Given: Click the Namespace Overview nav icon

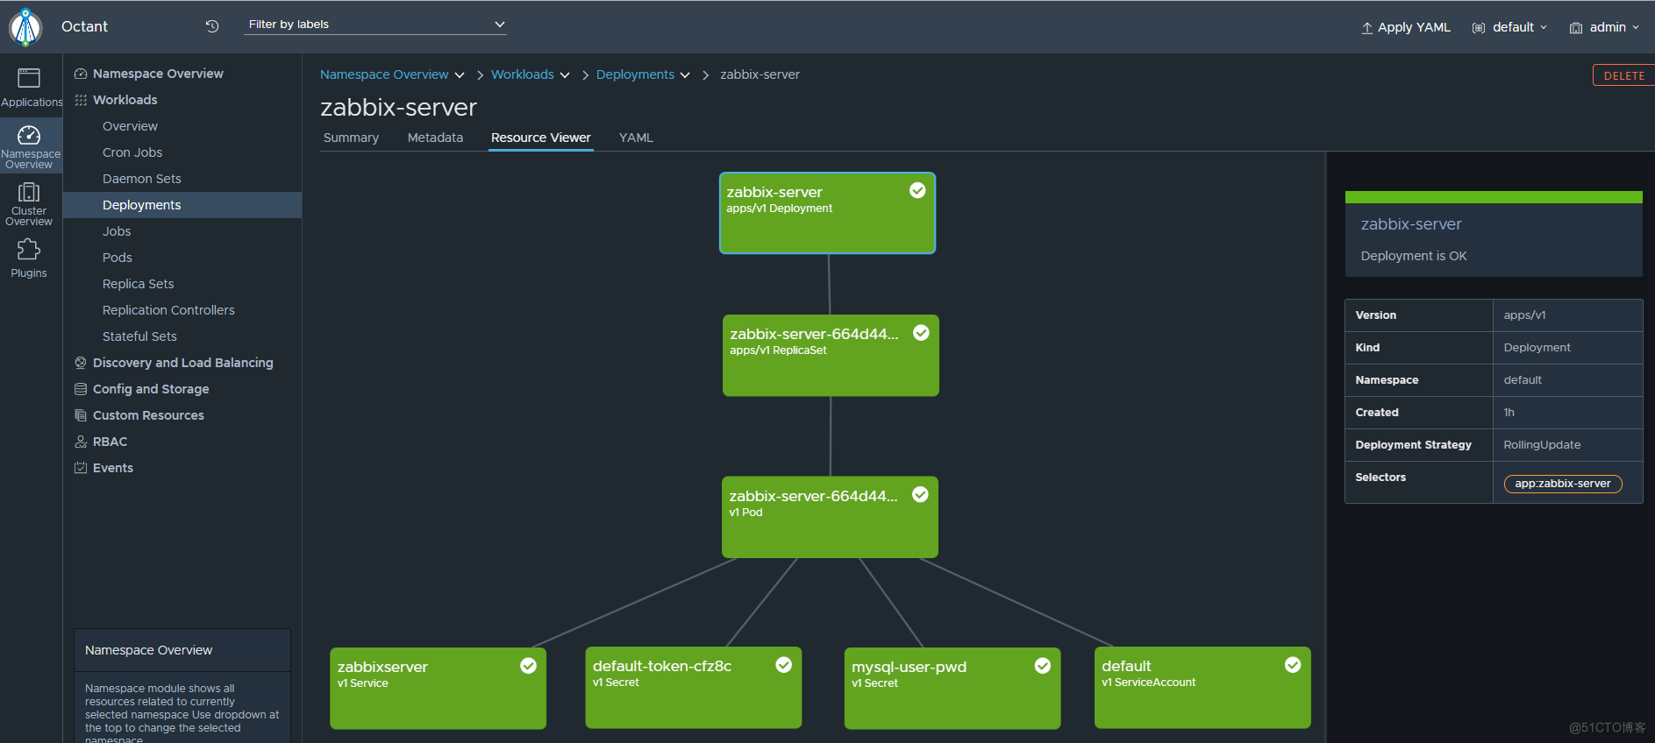Looking at the screenshot, I should coord(81,74).
